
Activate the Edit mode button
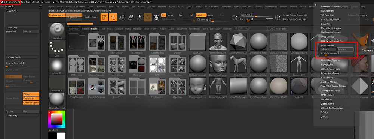click(x=104, y=18)
